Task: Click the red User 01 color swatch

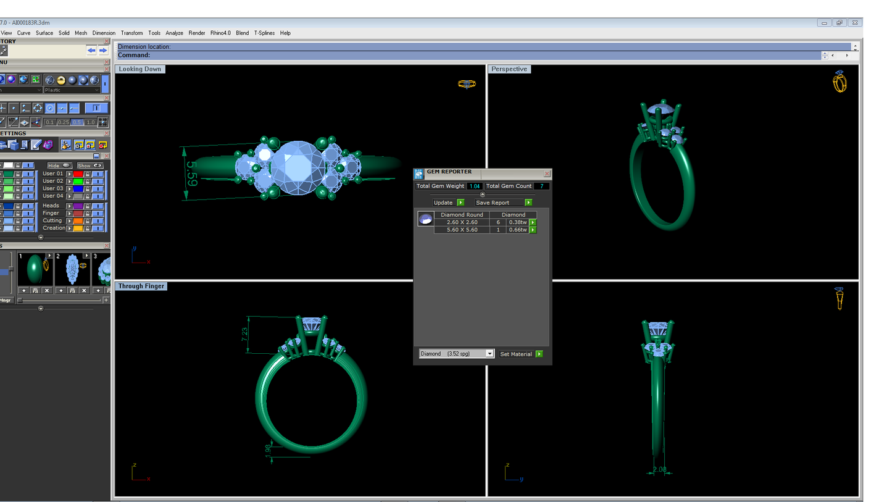Action: (x=78, y=174)
